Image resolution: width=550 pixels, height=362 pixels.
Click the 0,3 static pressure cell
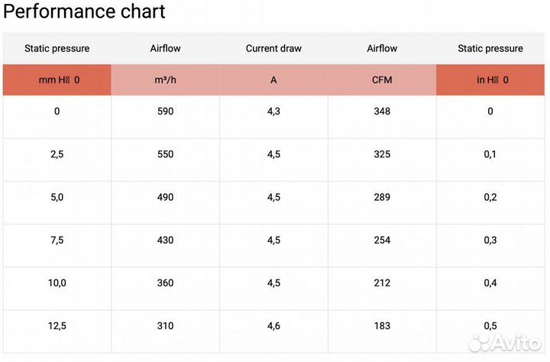tap(490, 241)
